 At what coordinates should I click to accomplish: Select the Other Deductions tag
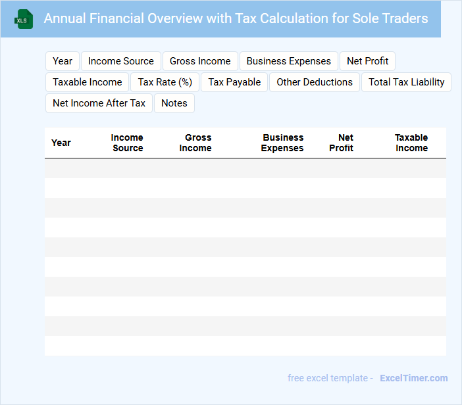point(315,82)
